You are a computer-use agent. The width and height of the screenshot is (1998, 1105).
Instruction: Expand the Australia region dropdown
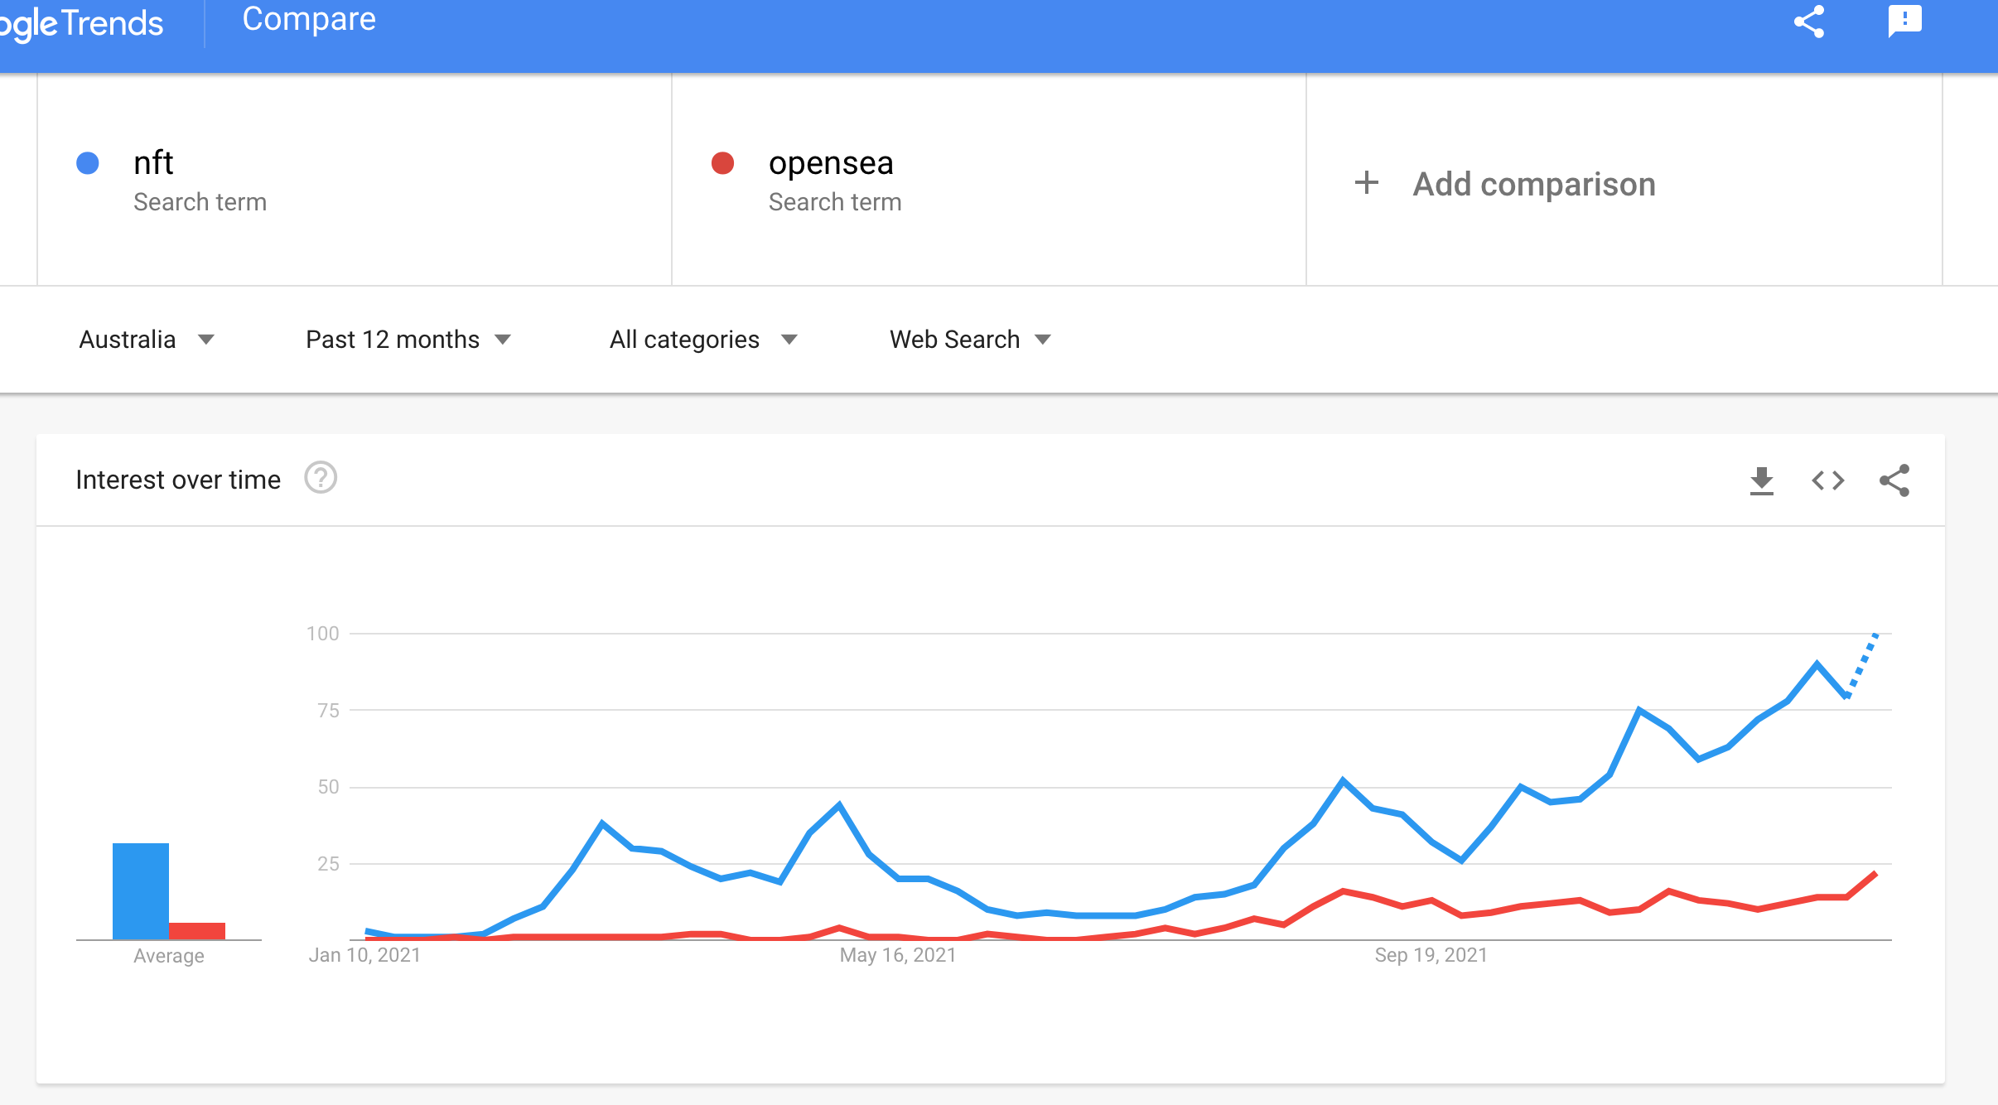point(147,340)
